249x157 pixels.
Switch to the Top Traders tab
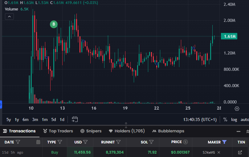[58, 131]
